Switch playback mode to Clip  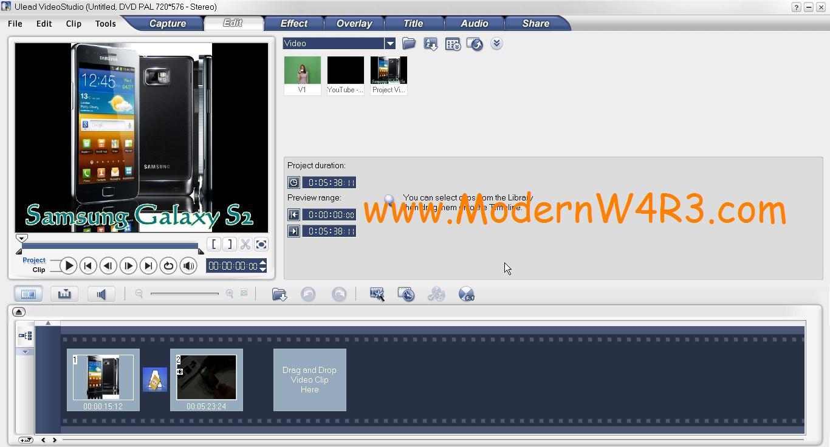(39, 270)
